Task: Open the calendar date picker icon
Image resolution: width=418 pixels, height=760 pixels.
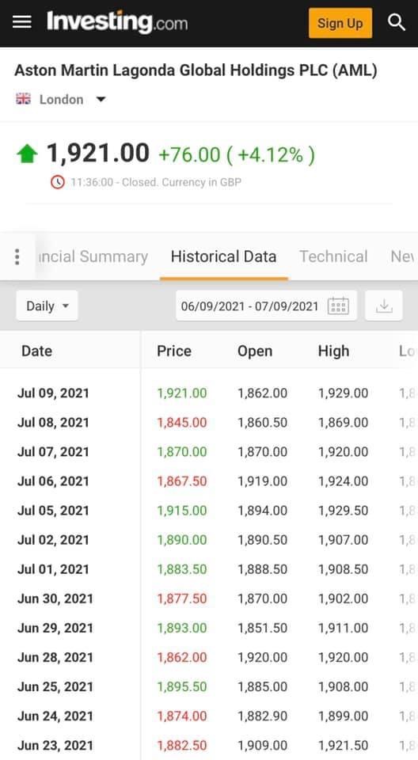Action: (338, 306)
